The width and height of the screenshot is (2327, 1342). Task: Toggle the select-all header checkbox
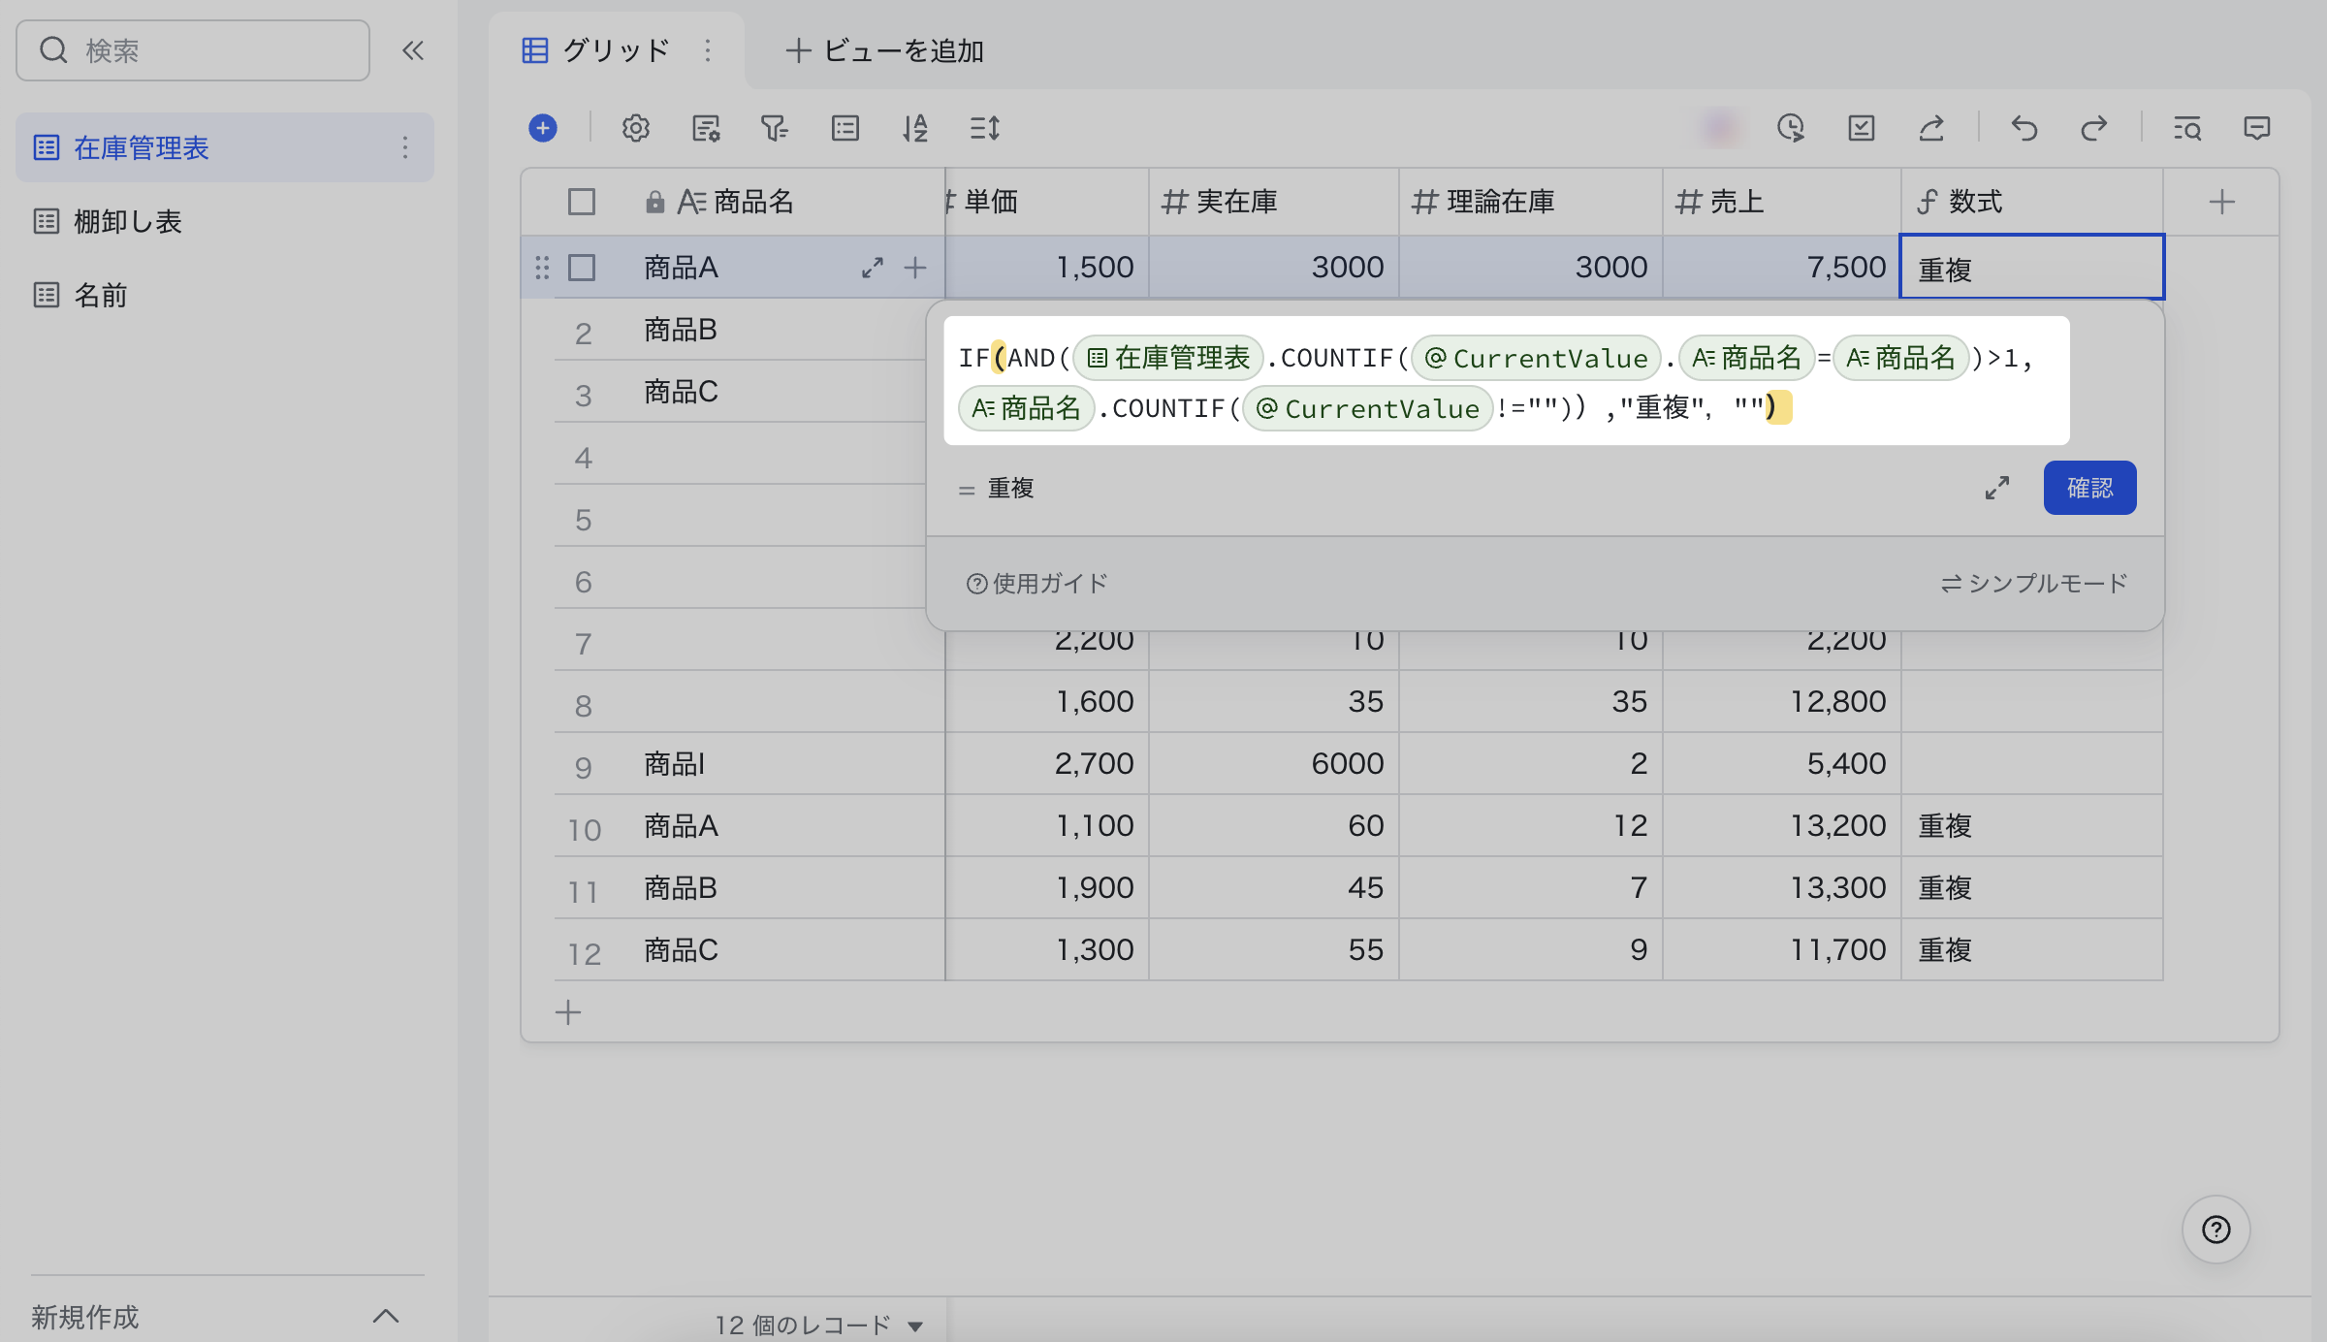click(x=582, y=202)
